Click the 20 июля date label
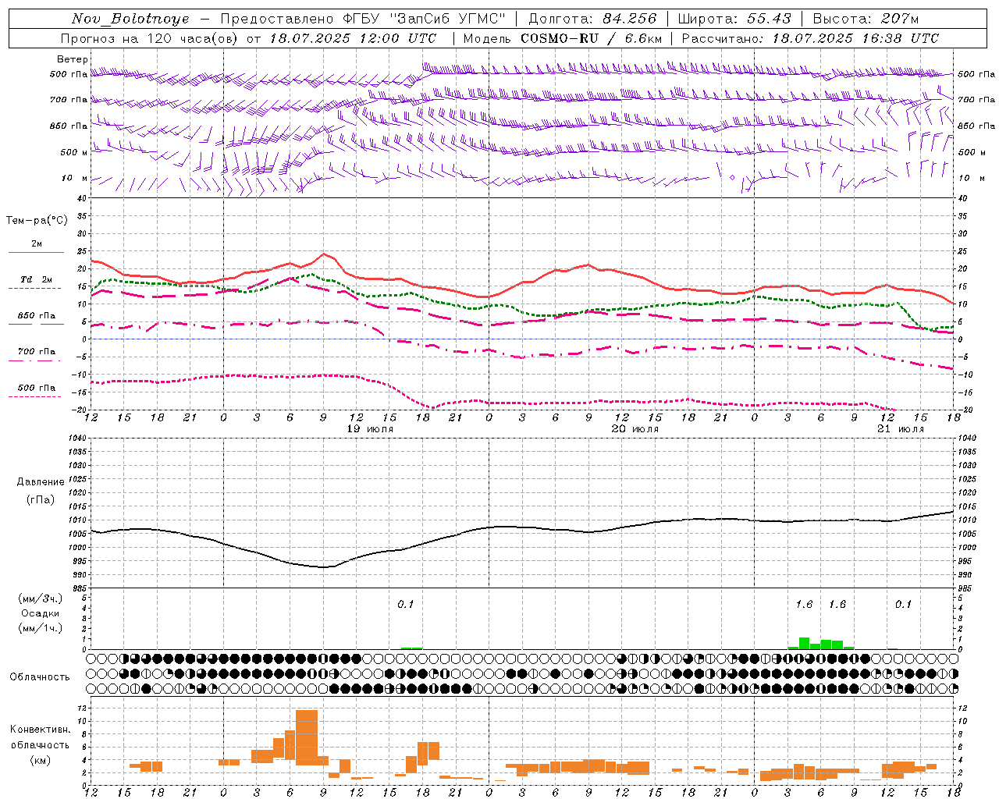Image resolution: width=999 pixels, height=799 pixels. pyautogui.click(x=635, y=429)
